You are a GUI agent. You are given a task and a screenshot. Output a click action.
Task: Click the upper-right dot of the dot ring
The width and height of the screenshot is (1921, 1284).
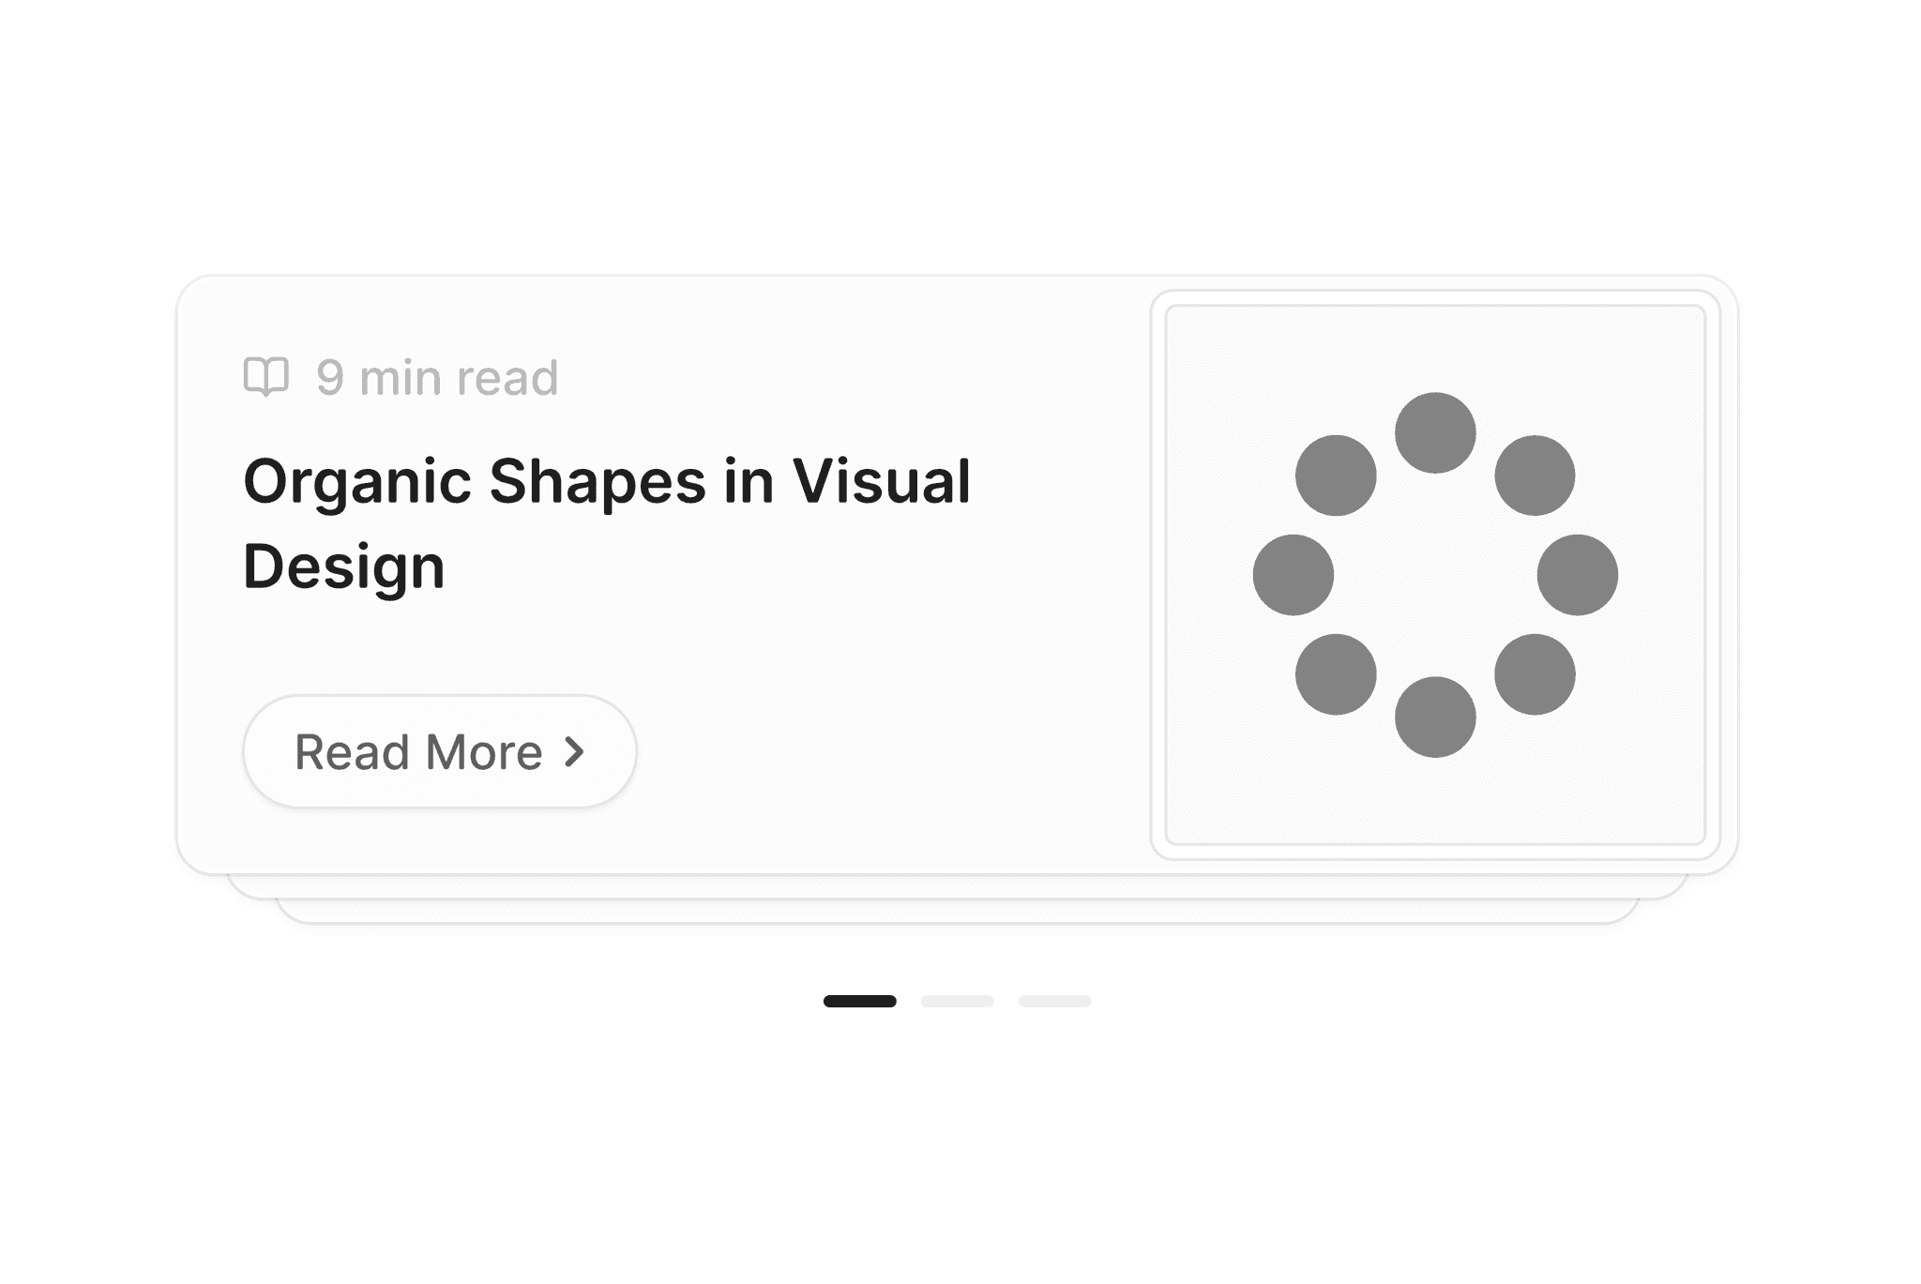tap(1535, 475)
